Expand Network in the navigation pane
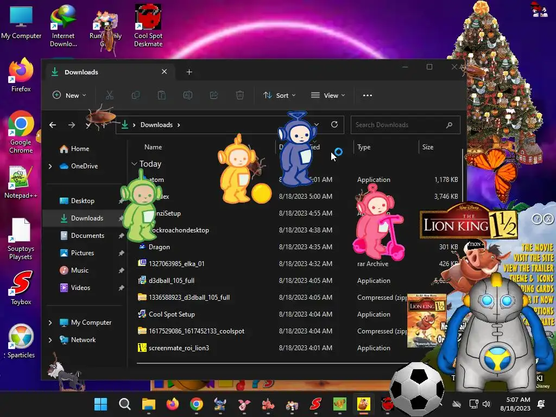The width and height of the screenshot is (556, 417). coord(50,340)
